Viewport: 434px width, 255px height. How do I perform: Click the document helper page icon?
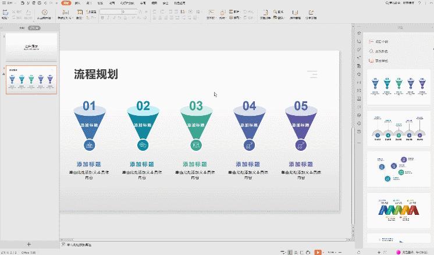point(265,12)
